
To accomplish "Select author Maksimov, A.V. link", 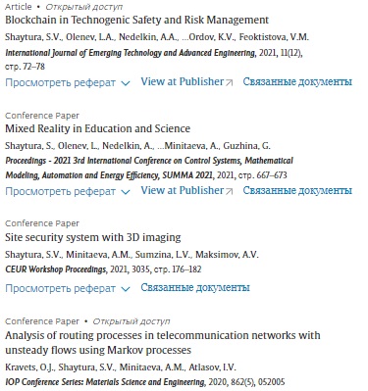I will tap(227, 255).
